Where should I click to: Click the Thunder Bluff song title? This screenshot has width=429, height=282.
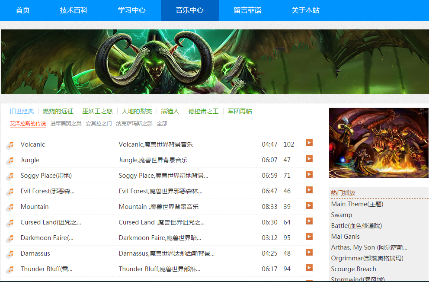47,269
